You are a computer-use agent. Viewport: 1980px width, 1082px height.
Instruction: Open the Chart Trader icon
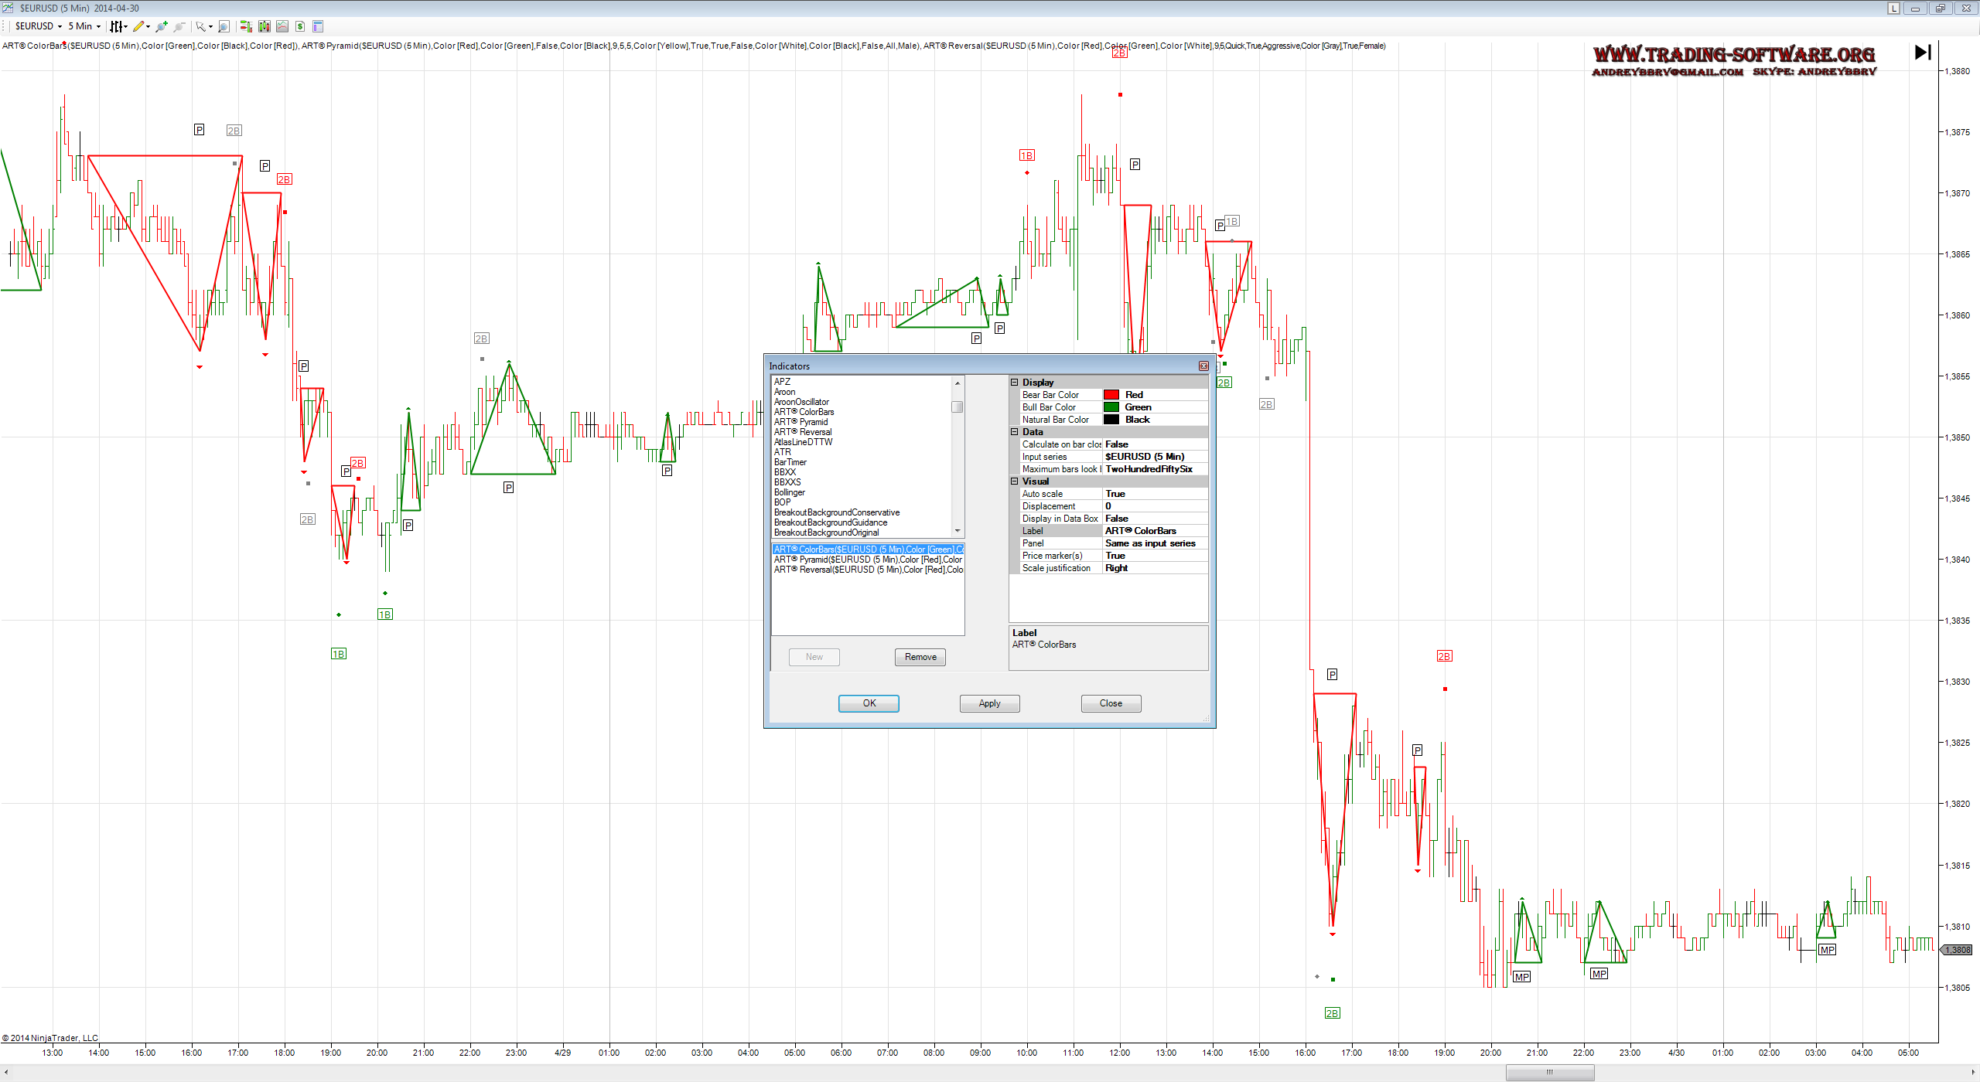[245, 26]
